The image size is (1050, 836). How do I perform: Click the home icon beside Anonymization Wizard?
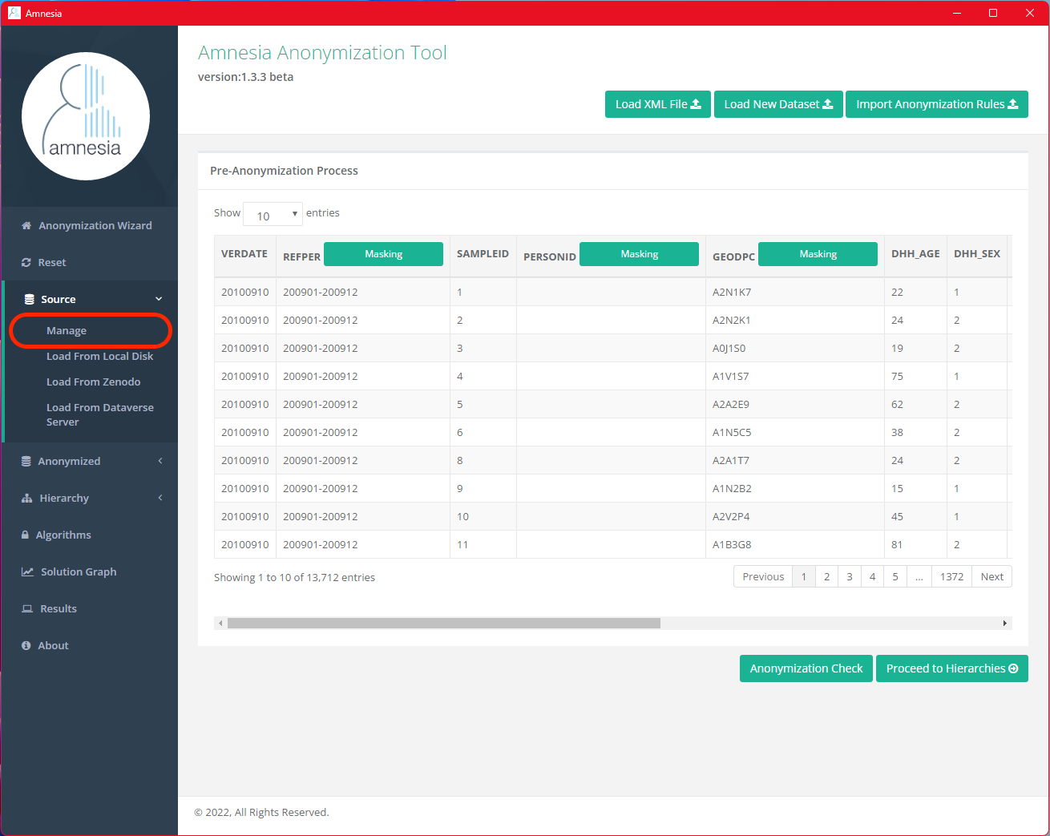(26, 225)
